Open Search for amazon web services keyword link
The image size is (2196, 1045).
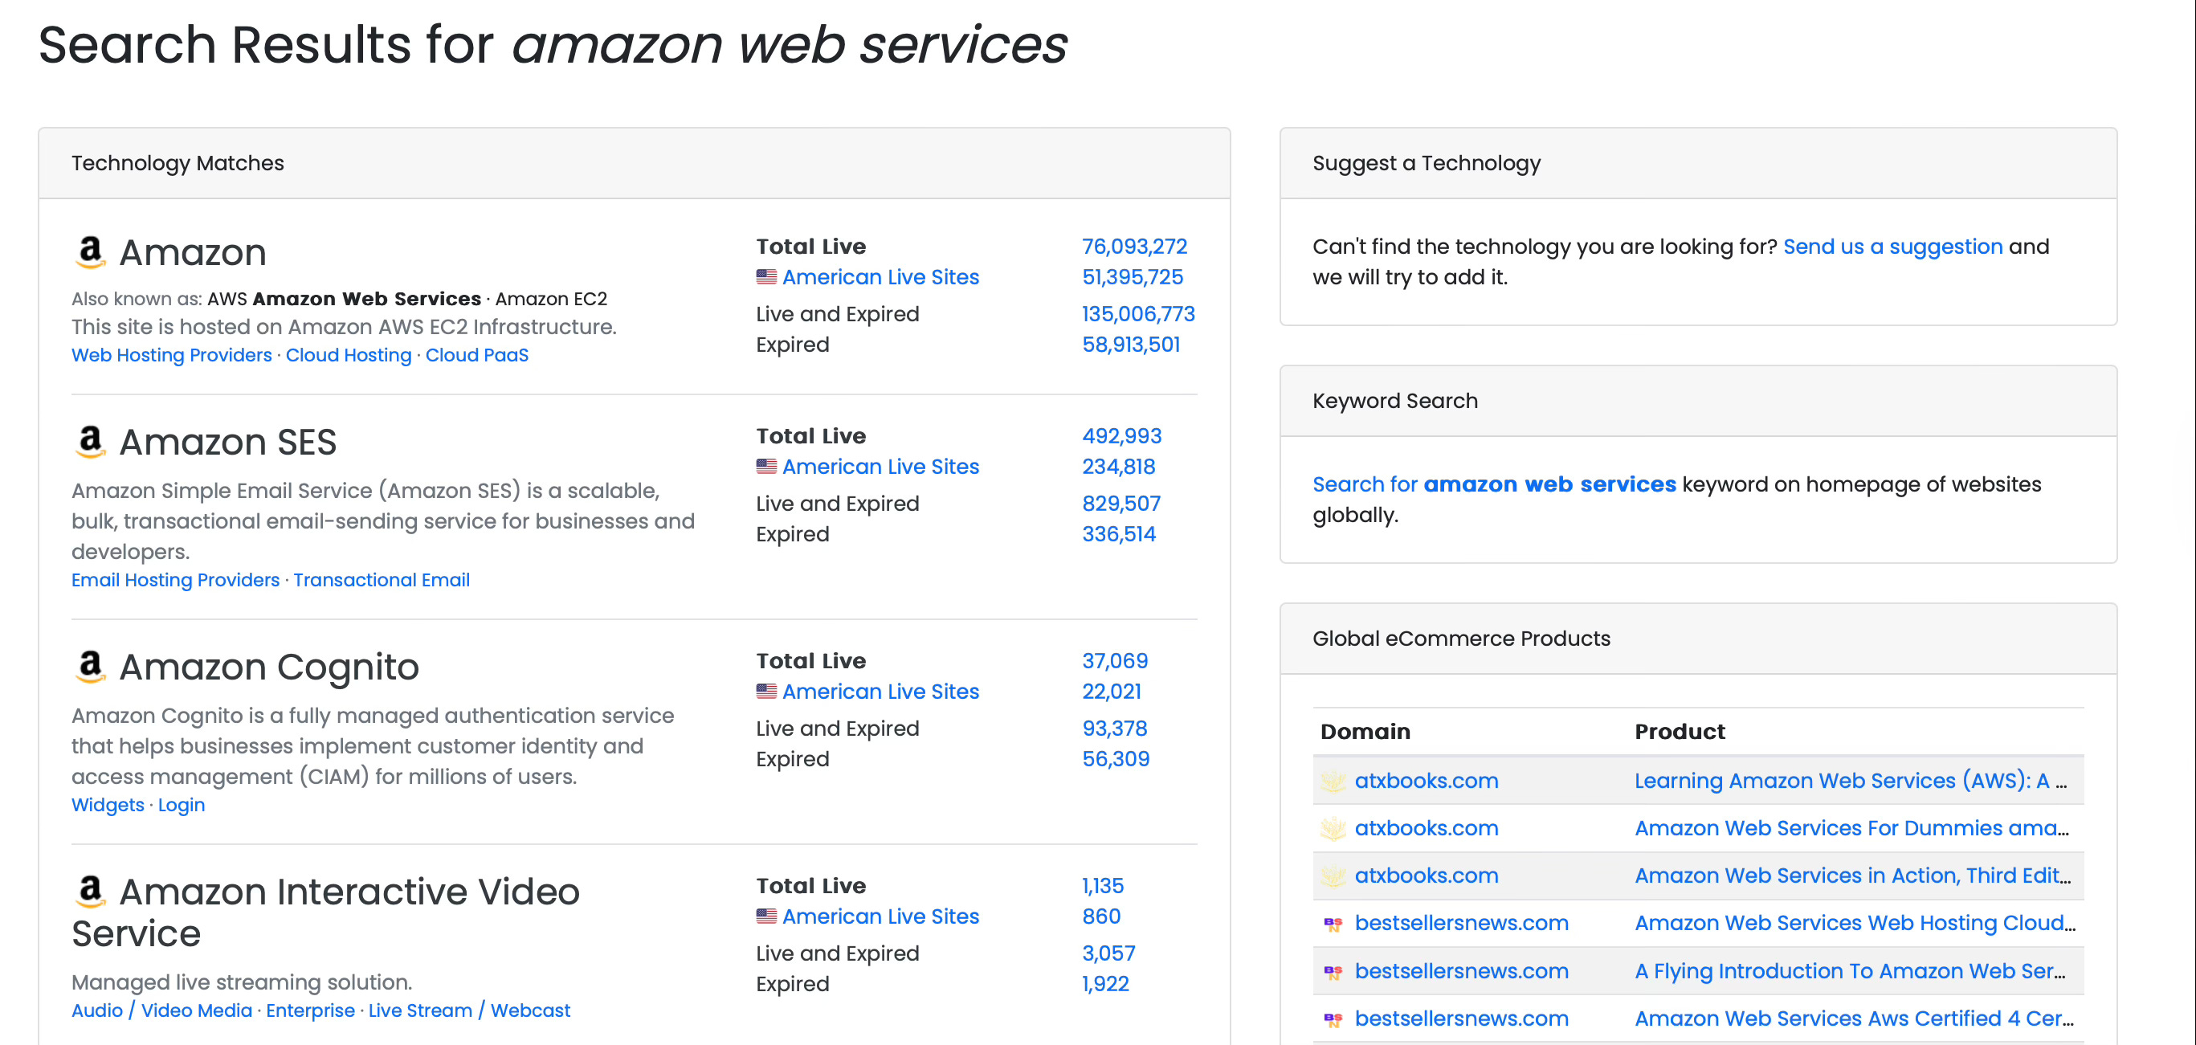[1493, 484]
